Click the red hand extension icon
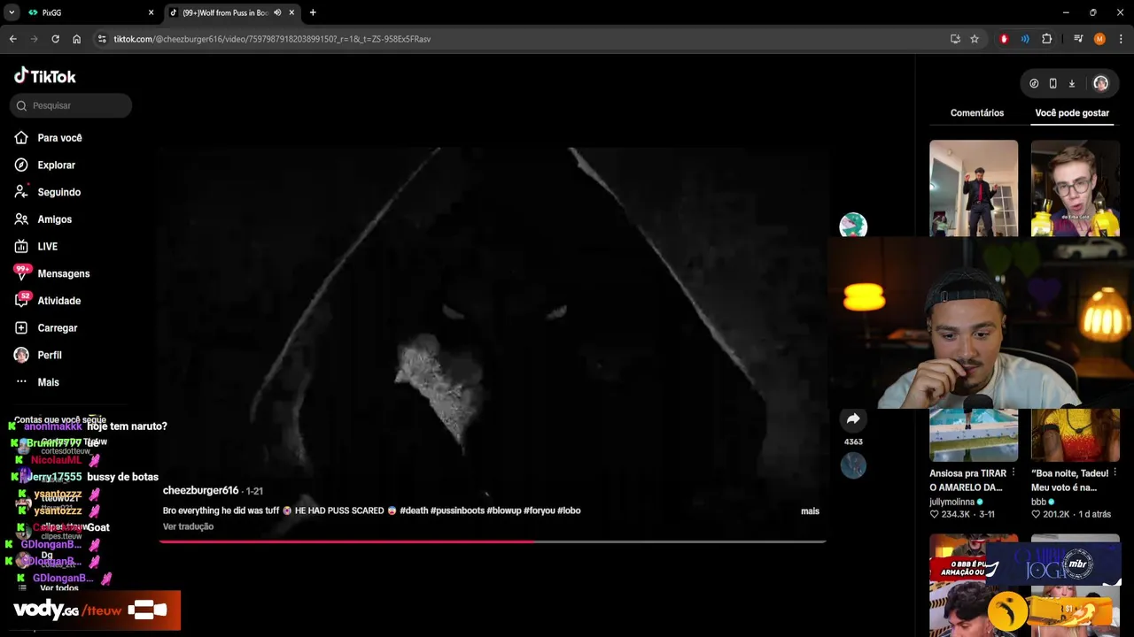 point(1004,39)
